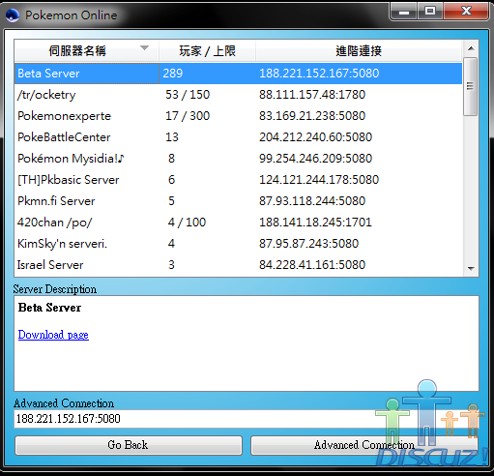Click the Beta Server heading in description
Viewport: 494px width, 476px height.
[x=49, y=308]
